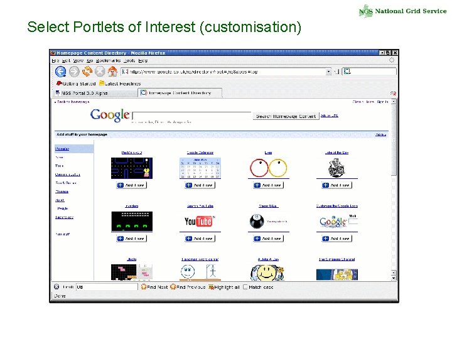The height and width of the screenshot is (339, 452).
Task: Open the Joke of the Day thumbnail
Action: (336, 168)
